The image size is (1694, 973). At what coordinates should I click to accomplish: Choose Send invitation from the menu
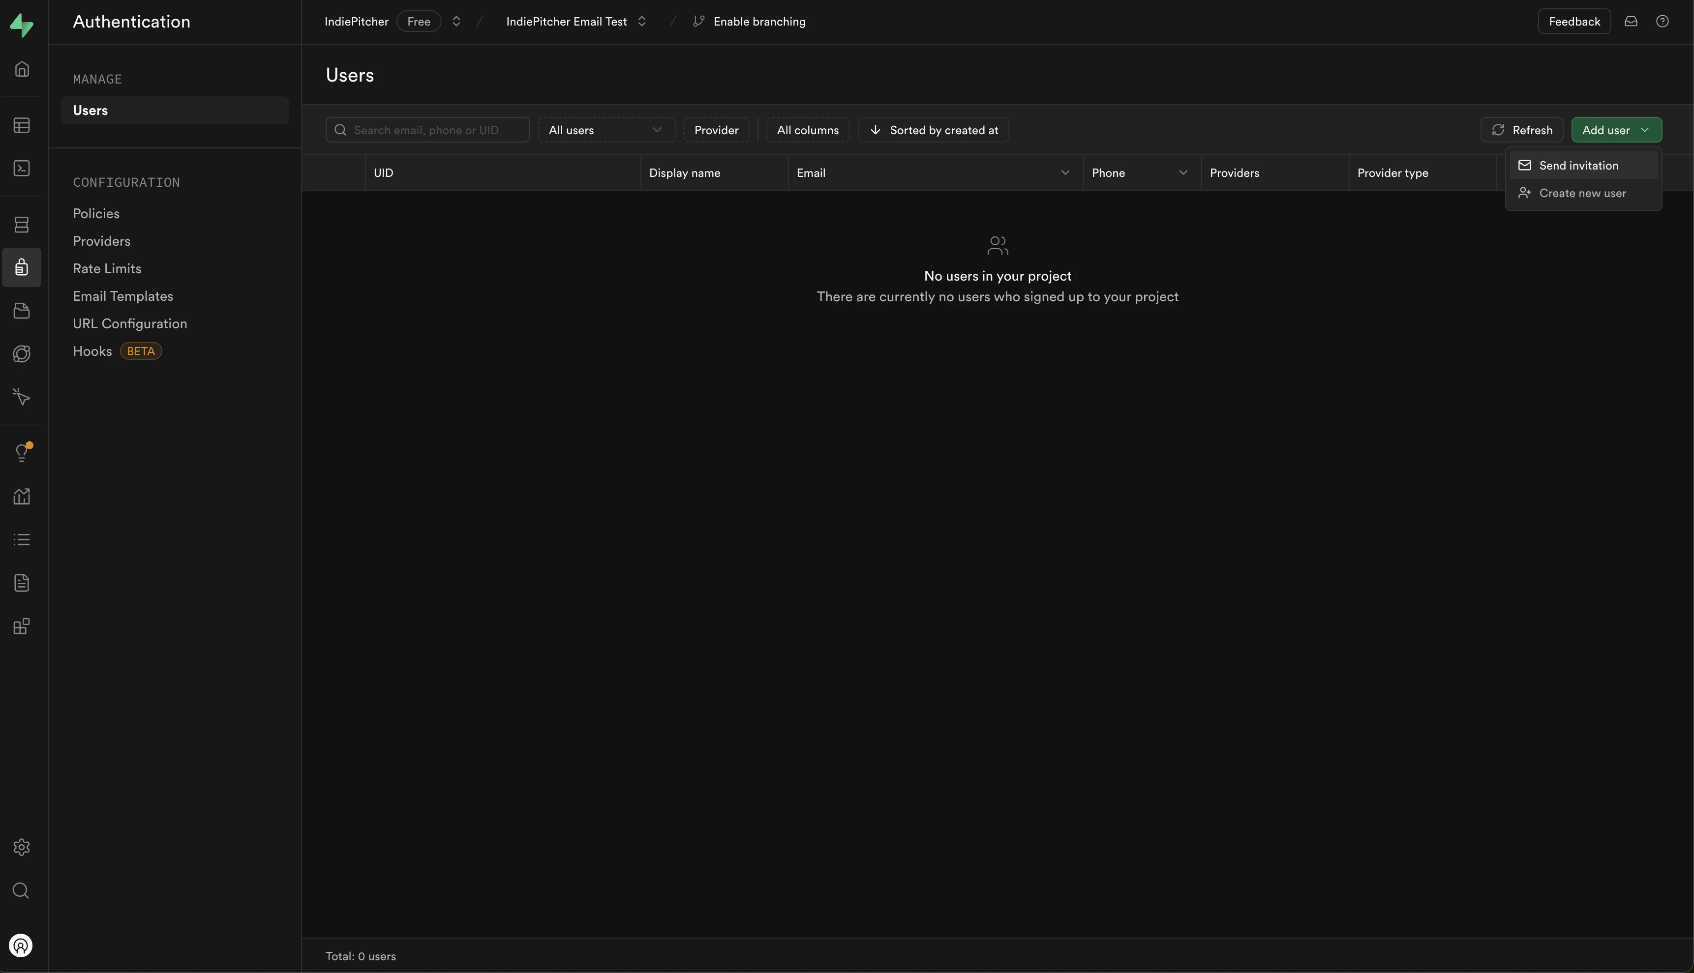pyautogui.click(x=1583, y=165)
